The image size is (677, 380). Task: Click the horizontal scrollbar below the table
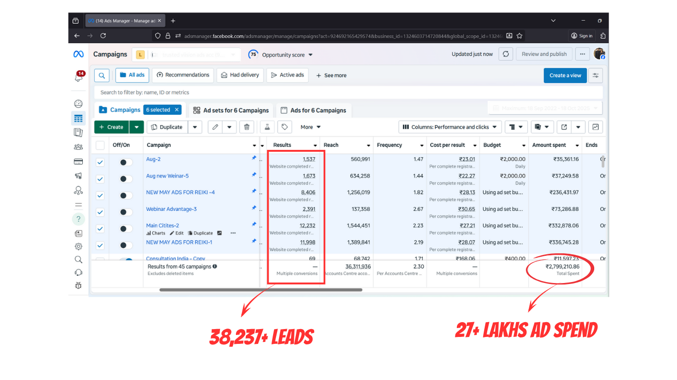(x=260, y=290)
